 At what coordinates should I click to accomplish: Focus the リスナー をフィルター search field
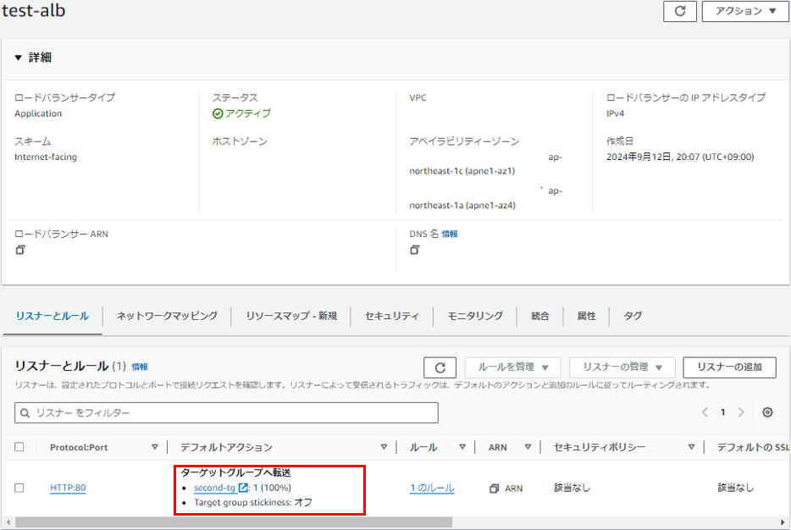coord(226,413)
